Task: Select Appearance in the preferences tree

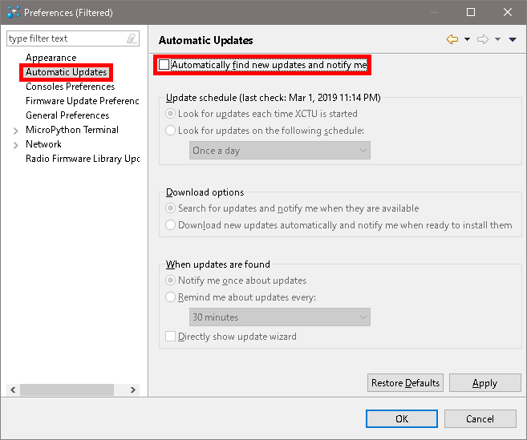Action: [51, 58]
